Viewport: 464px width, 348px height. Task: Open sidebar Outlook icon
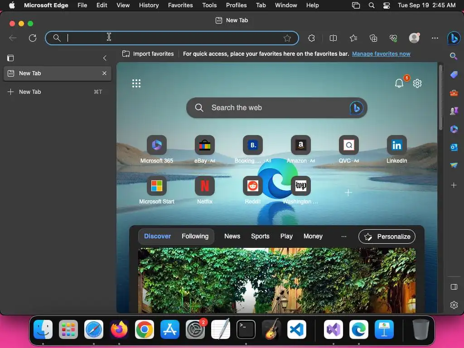(454, 147)
